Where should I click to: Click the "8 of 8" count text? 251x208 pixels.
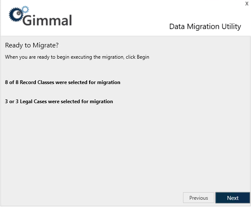coord(12,82)
